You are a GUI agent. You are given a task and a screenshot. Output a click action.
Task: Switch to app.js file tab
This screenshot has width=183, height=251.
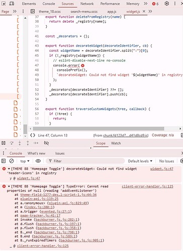click(x=112, y=12)
